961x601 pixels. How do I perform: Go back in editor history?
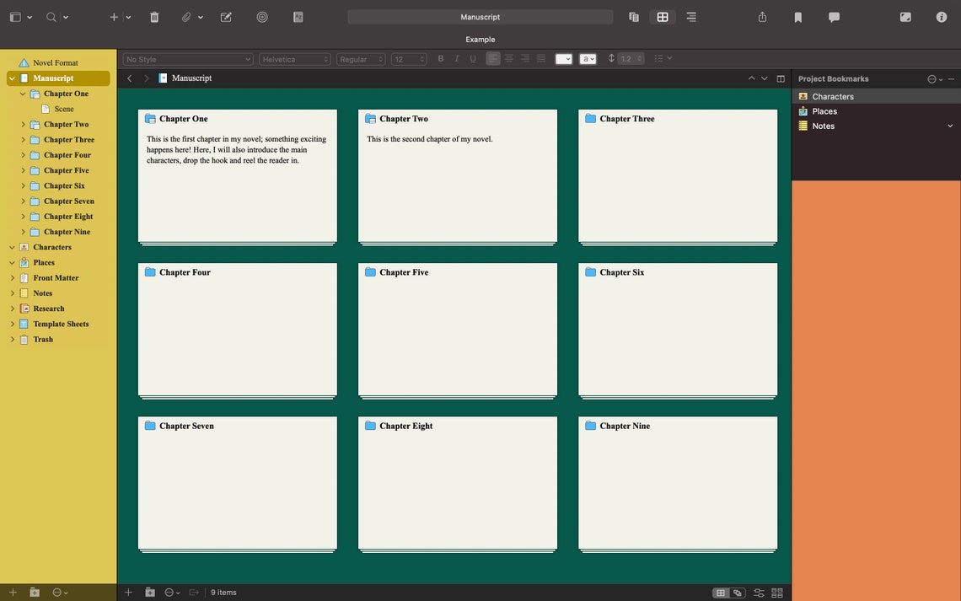129,78
